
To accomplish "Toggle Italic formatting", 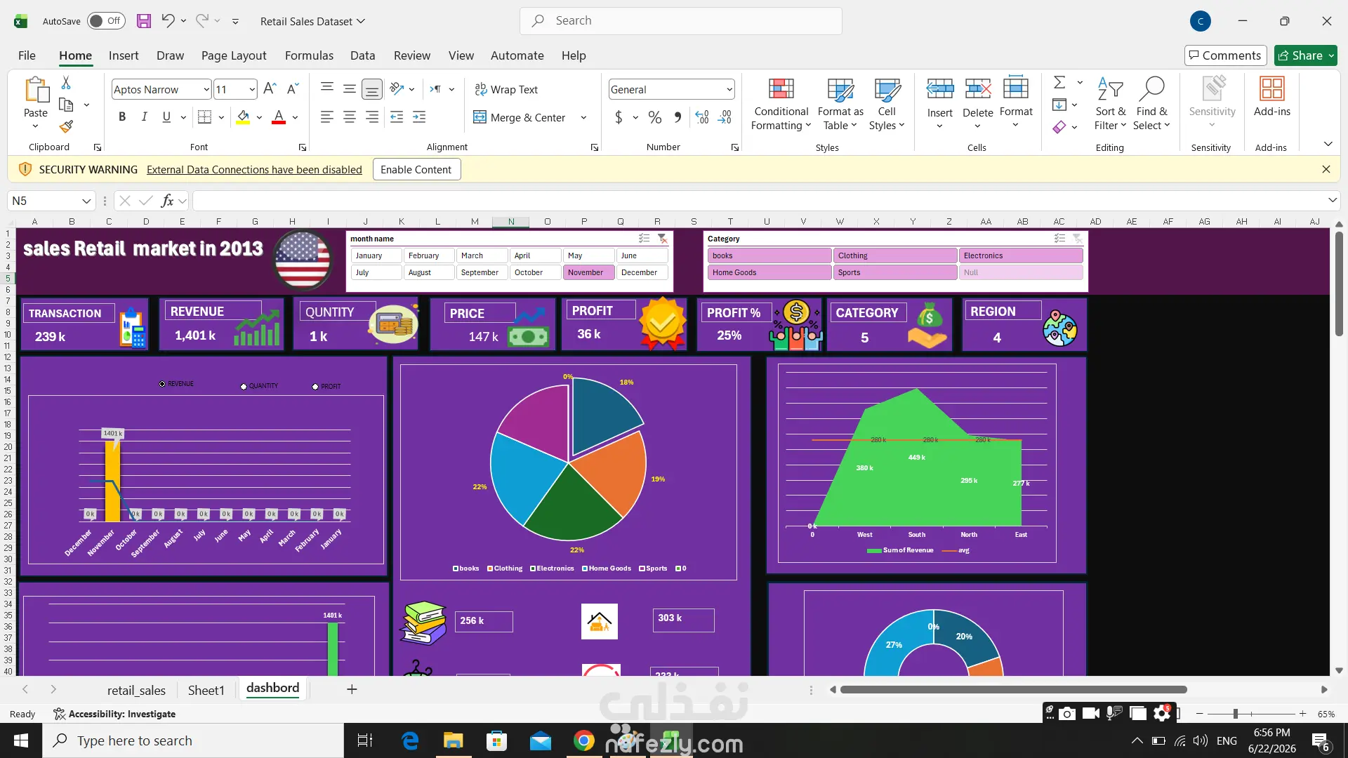I will click(144, 117).
